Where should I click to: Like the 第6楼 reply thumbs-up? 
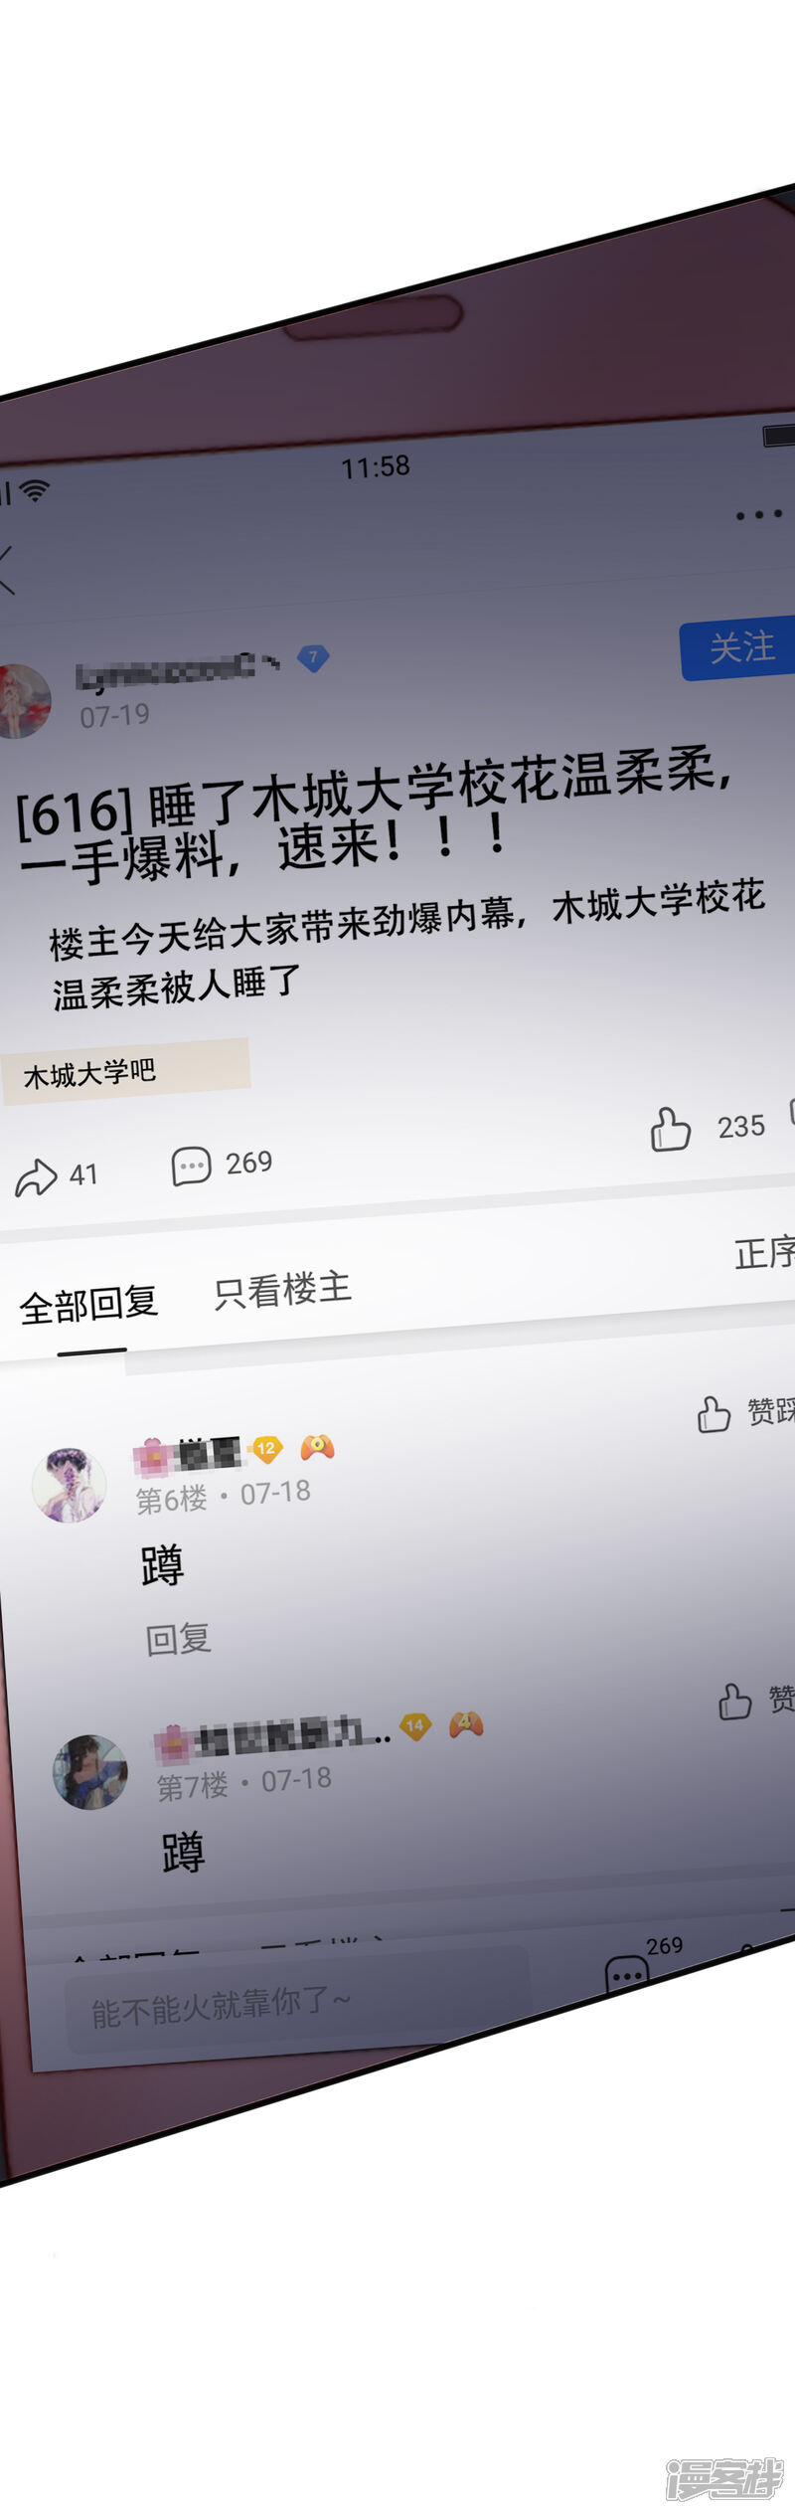(x=714, y=1413)
